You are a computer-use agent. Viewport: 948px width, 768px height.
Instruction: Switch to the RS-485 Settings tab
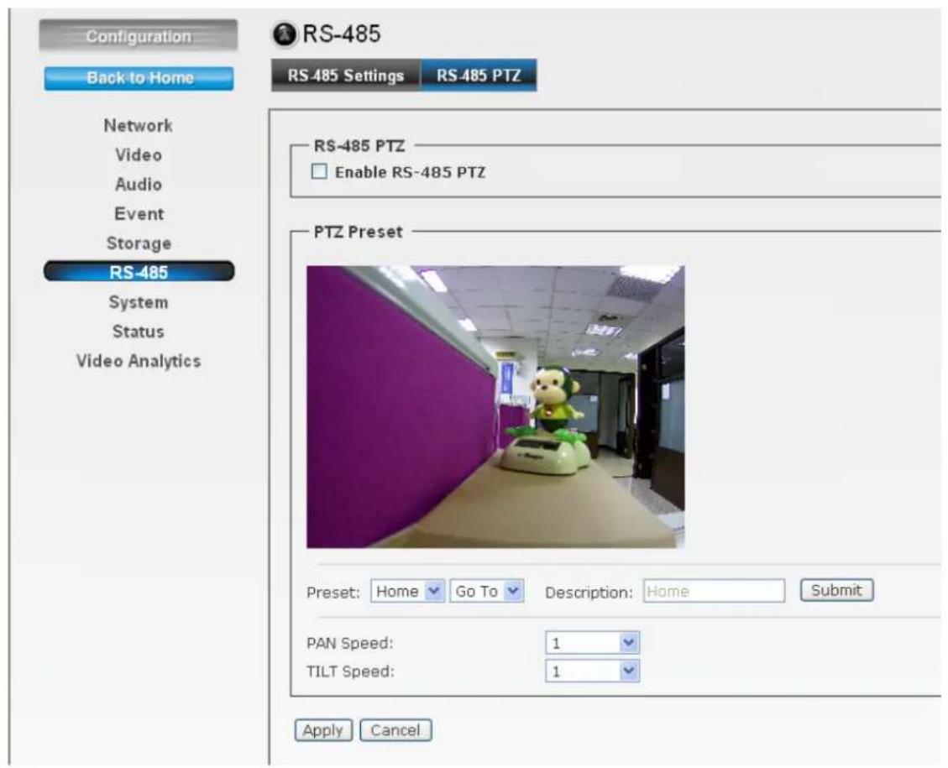coord(346,76)
